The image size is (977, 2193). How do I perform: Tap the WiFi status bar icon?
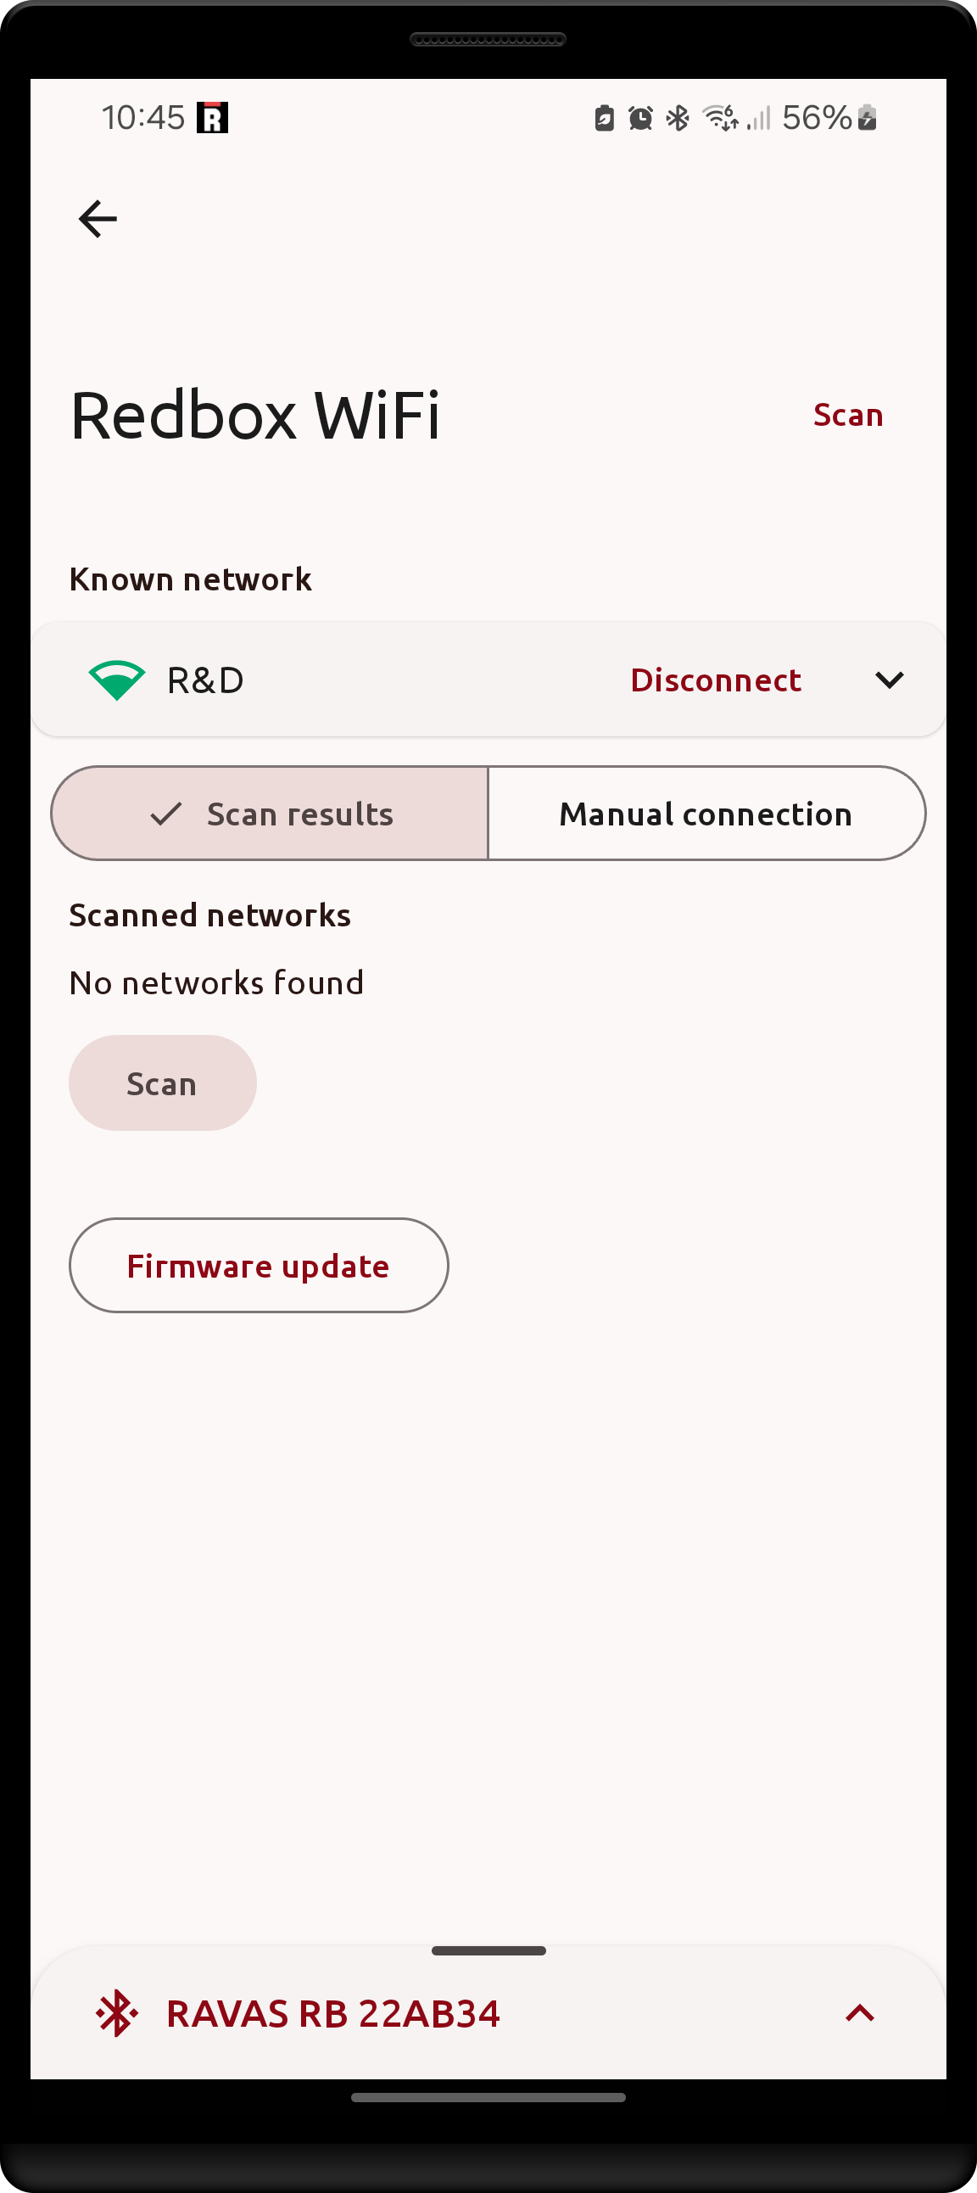(720, 117)
